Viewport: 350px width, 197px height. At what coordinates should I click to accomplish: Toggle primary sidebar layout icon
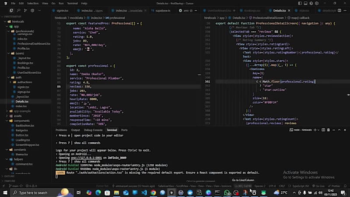pyautogui.click(x=300, y=4)
